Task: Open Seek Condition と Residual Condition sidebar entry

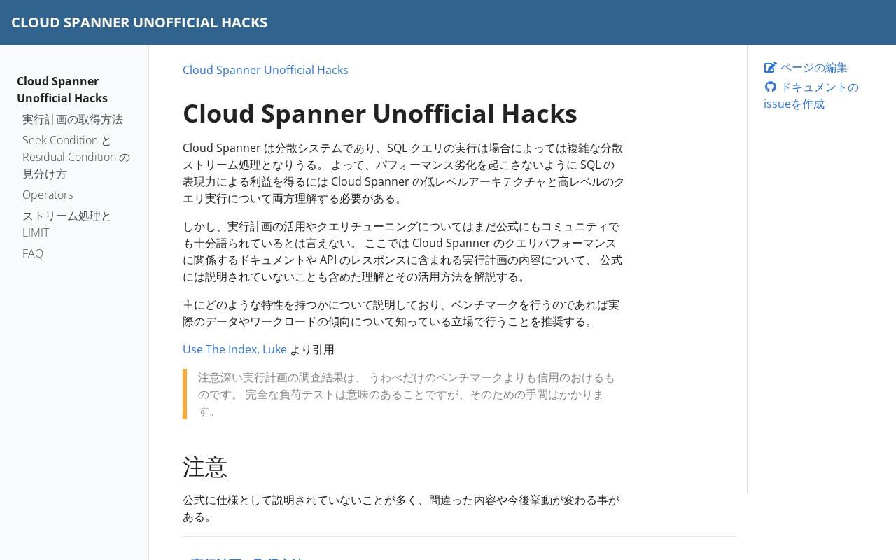Action: pos(76,157)
